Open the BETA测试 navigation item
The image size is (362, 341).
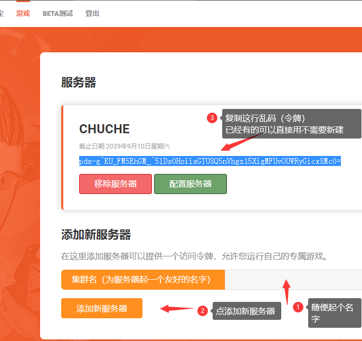coord(58,13)
